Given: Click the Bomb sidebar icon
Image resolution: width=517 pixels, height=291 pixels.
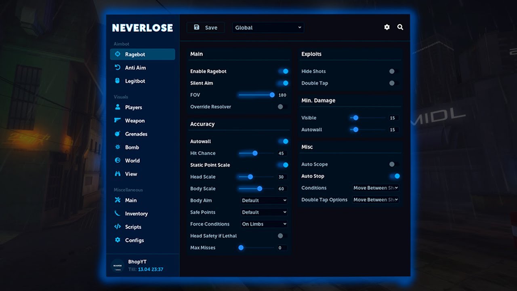Looking at the screenshot, I should (118, 147).
